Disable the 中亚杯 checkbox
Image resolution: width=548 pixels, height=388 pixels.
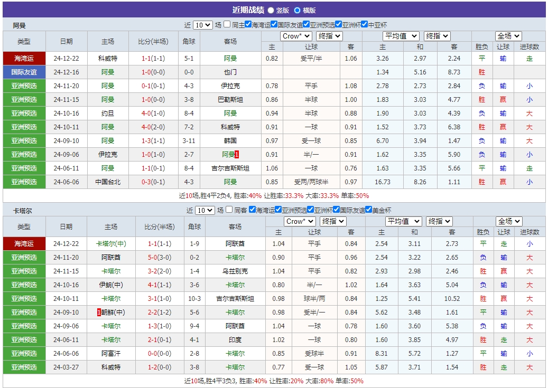364,24
